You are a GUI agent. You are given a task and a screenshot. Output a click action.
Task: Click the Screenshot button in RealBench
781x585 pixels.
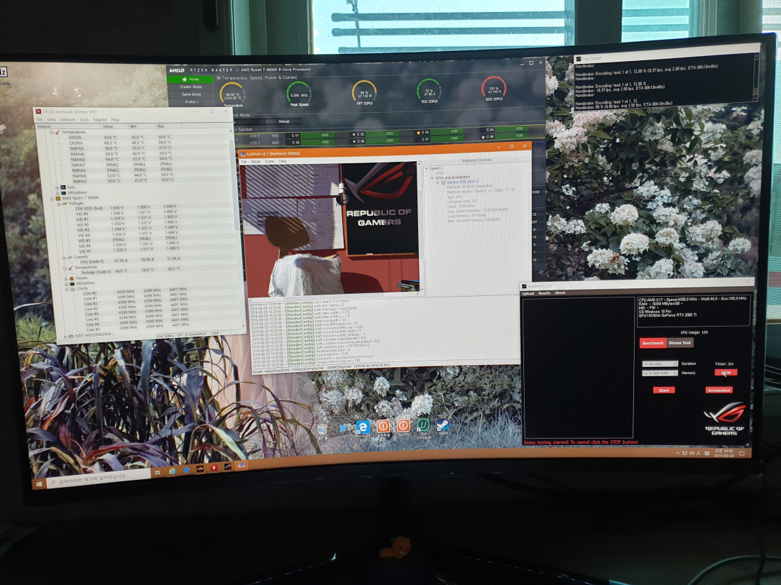(719, 390)
